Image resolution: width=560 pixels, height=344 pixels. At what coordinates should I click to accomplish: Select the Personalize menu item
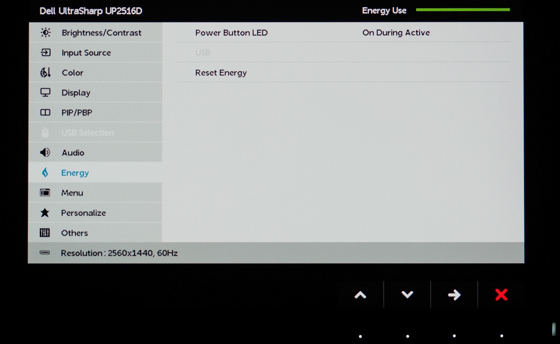tap(83, 213)
